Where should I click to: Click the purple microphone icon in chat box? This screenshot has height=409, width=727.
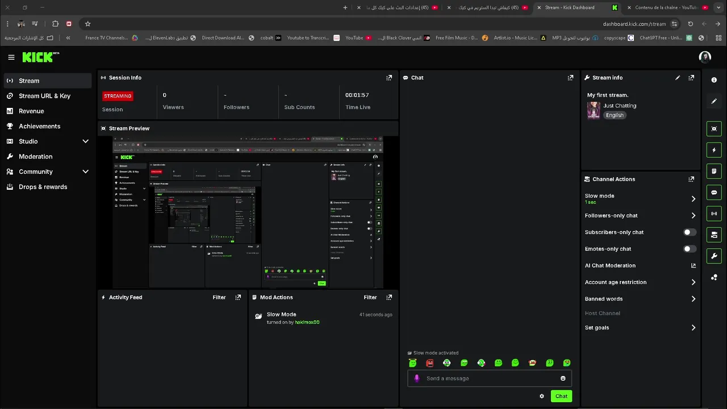click(416, 378)
